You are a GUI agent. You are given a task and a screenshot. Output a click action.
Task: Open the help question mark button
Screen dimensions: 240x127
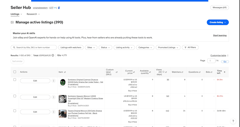tap(233, 121)
